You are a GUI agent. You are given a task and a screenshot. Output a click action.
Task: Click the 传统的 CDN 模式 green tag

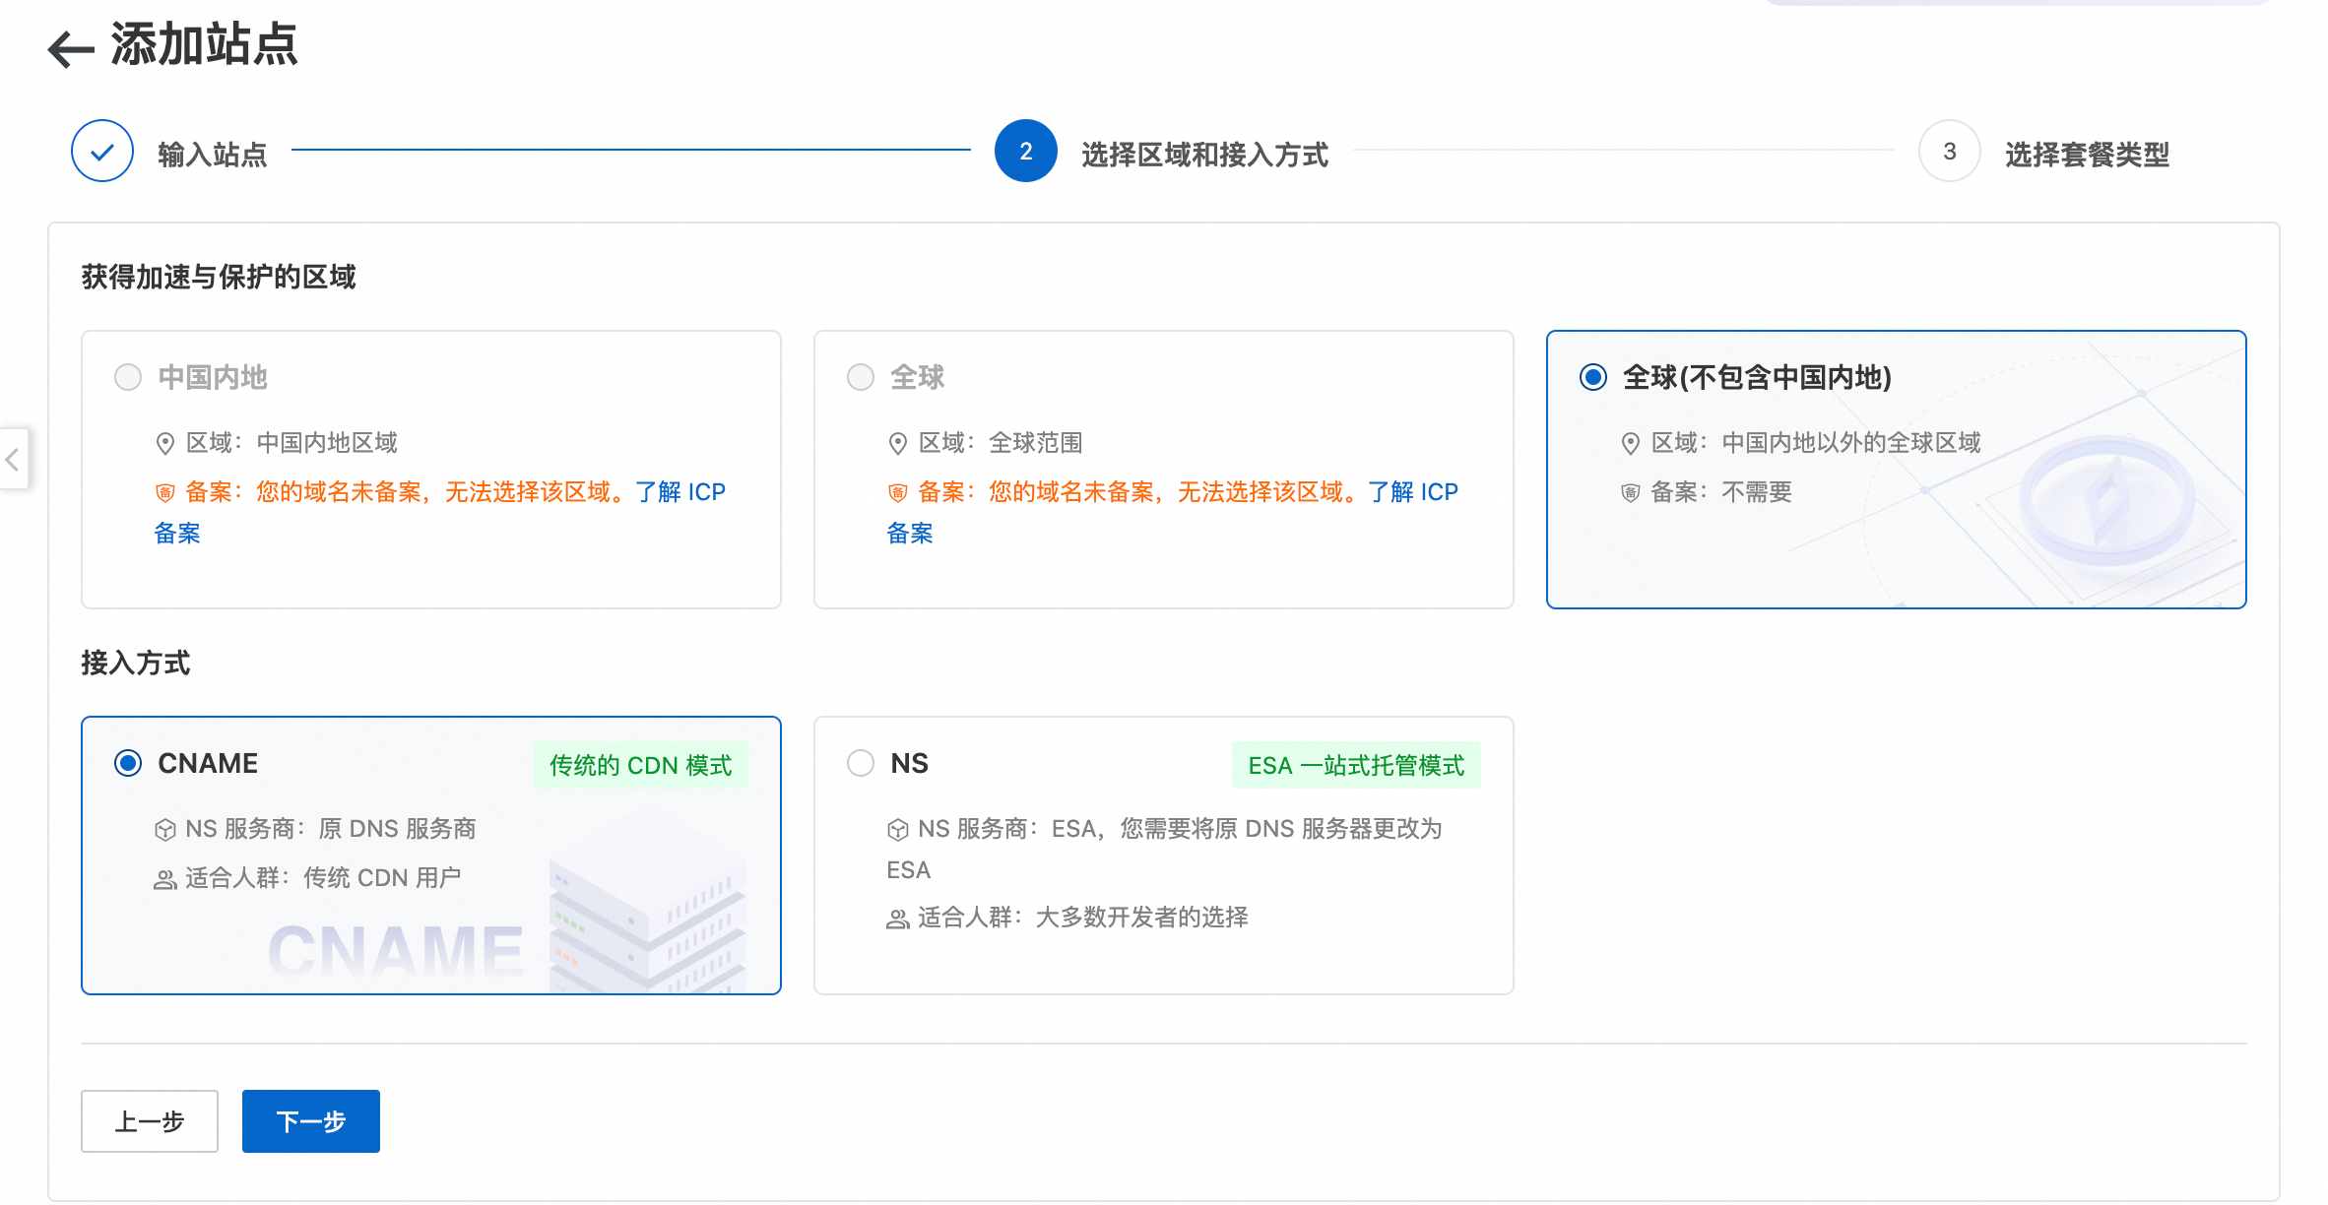pos(640,765)
